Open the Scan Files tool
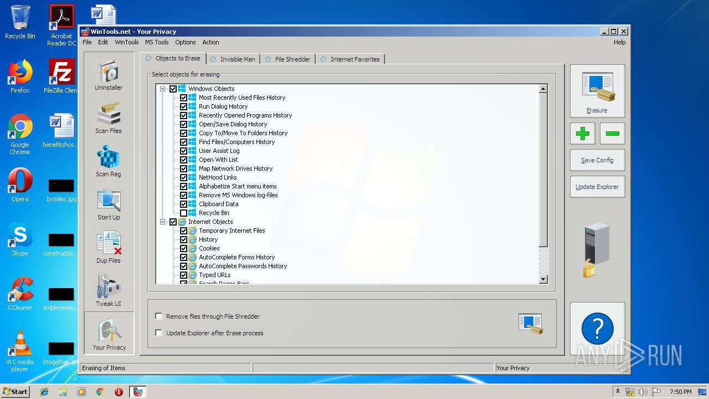 [109, 118]
